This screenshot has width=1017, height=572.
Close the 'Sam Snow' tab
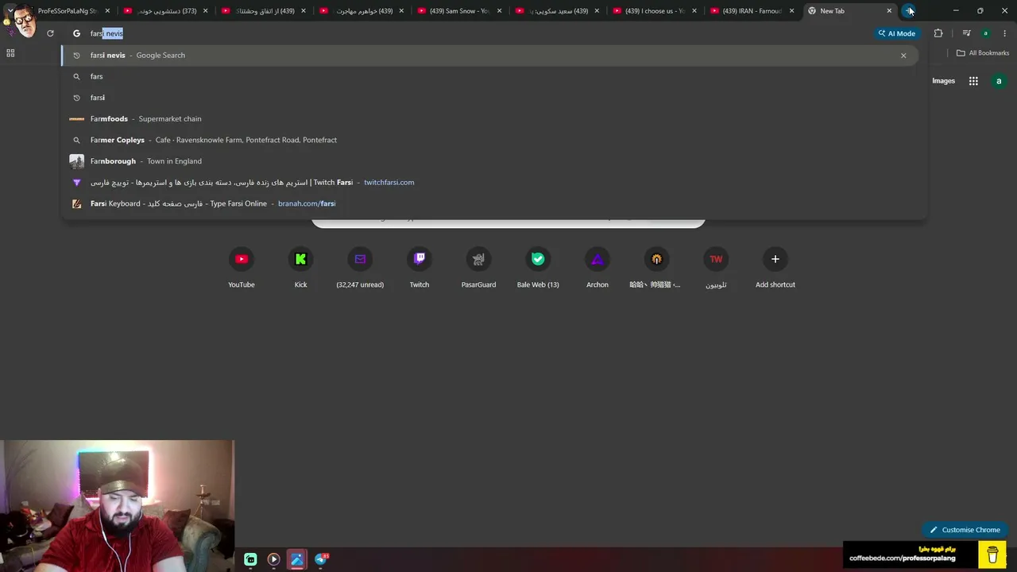point(499,11)
